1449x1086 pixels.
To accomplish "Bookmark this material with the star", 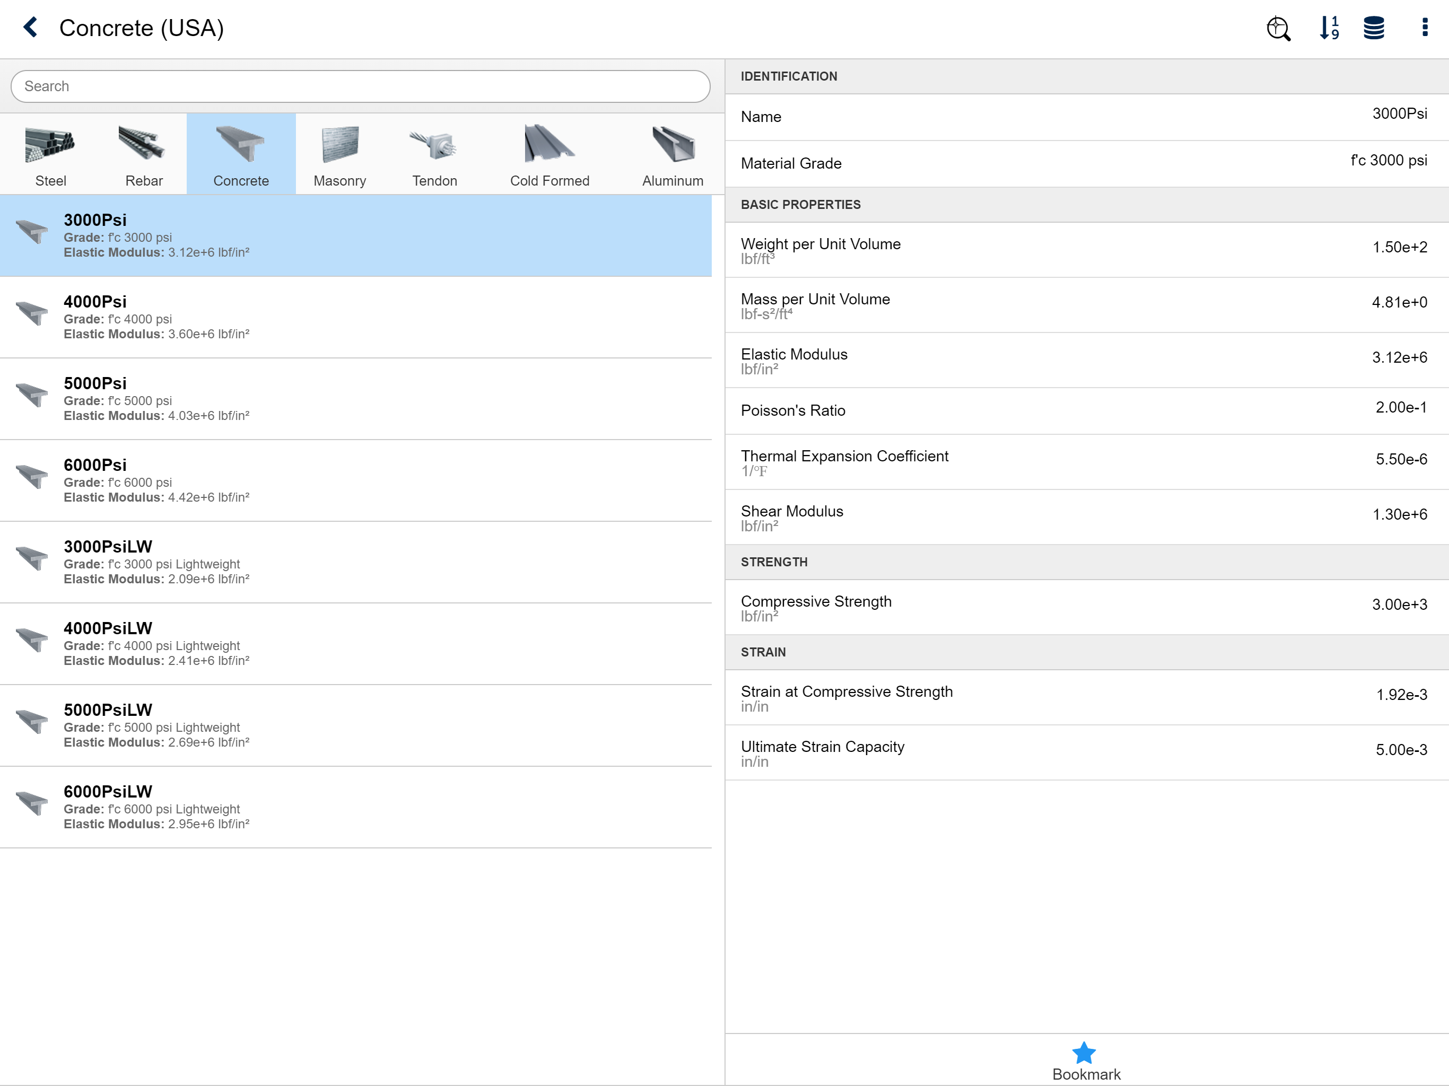I will point(1086,1061).
